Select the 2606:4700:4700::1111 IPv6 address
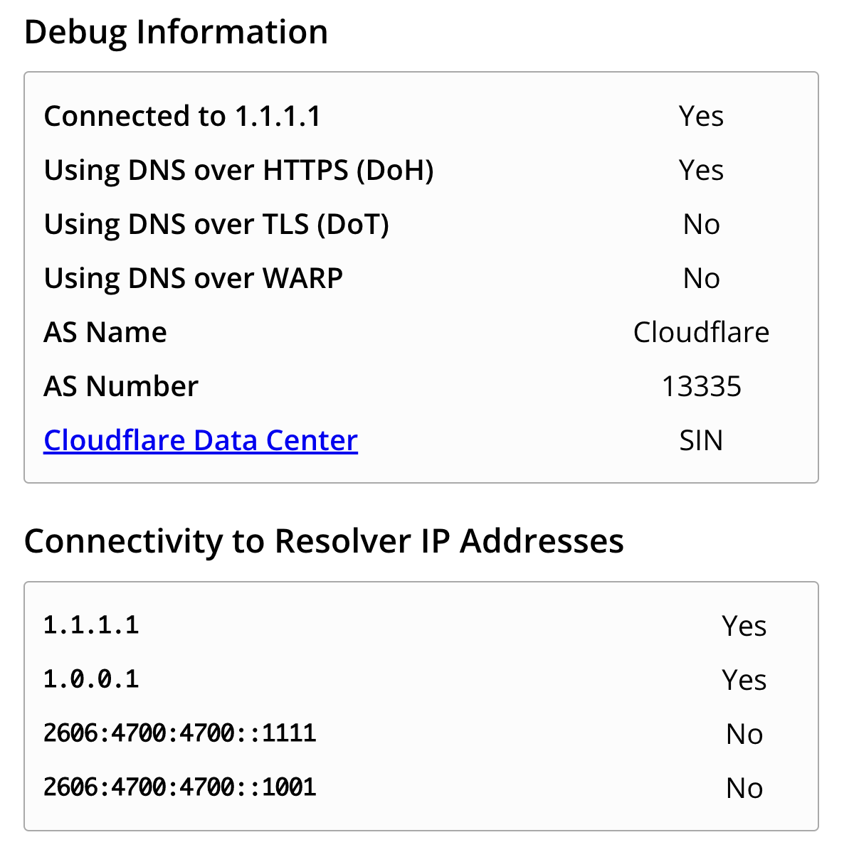The width and height of the screenshot is (854, 852). pos(180,733)
